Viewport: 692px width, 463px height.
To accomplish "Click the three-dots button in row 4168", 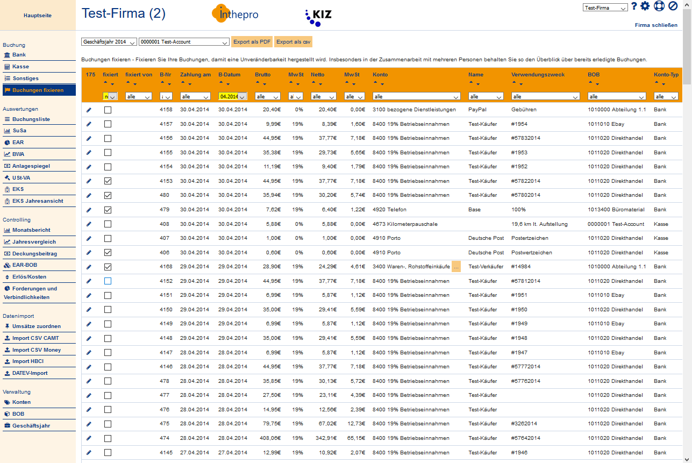I will tap(456, 267).
